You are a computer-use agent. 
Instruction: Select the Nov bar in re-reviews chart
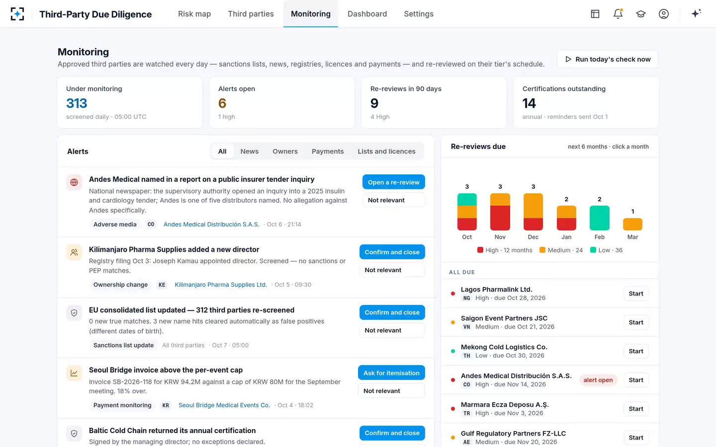pos(500,212)
